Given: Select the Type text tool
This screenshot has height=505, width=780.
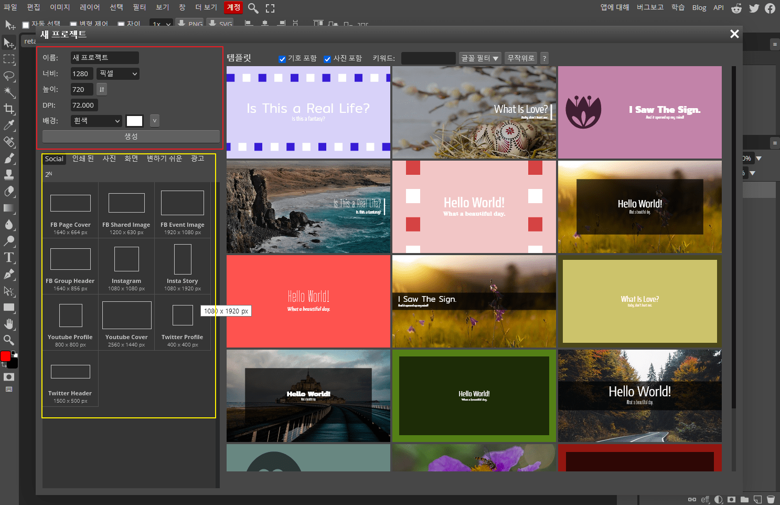Looking at the screenshot, I should click(9, 257).
